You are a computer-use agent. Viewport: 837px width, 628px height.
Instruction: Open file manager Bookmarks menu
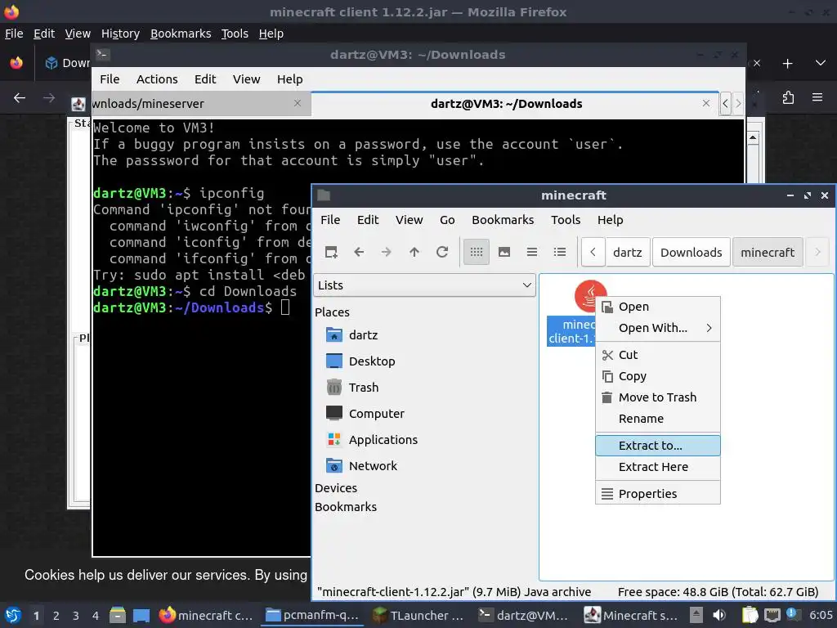[503, 220]
